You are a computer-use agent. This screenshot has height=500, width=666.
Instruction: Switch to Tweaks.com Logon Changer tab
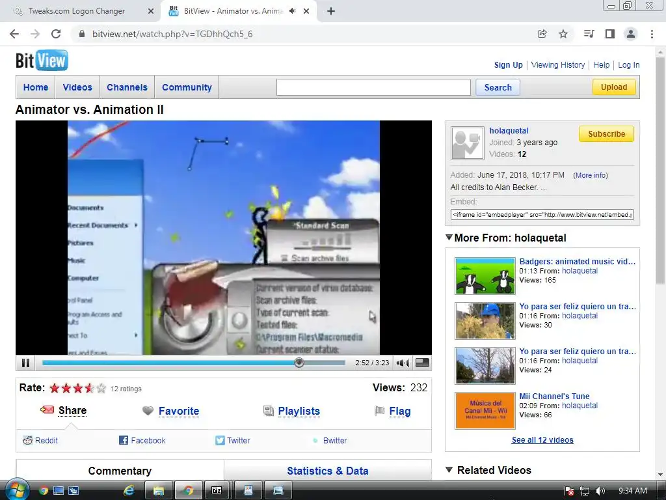pos(77,11)
